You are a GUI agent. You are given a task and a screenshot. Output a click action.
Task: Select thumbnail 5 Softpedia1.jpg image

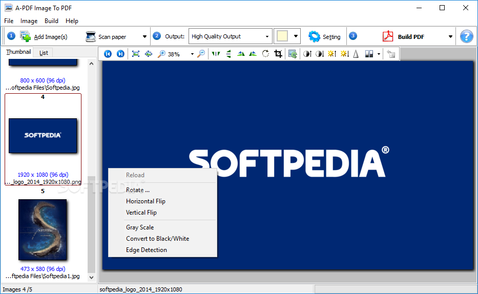(x=43, y=229)
